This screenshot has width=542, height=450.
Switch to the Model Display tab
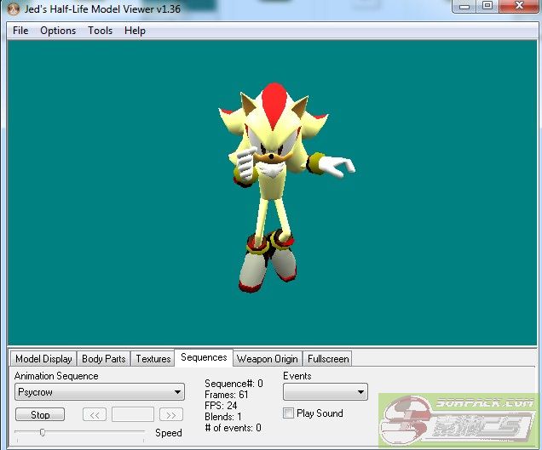coord(43,359)
